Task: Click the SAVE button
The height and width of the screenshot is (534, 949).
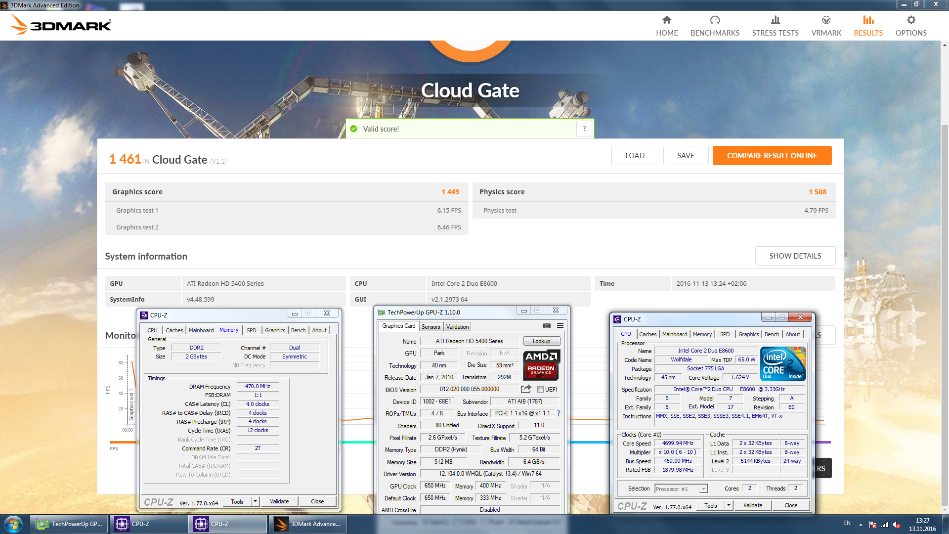Action: tap(686, 156)
